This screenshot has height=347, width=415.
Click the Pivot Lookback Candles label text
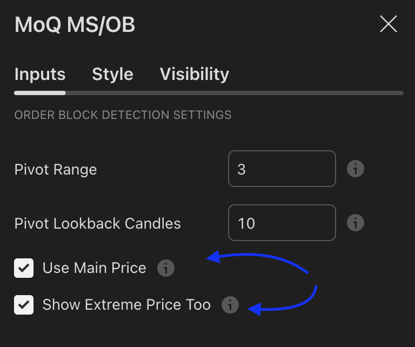pos(98,223)
